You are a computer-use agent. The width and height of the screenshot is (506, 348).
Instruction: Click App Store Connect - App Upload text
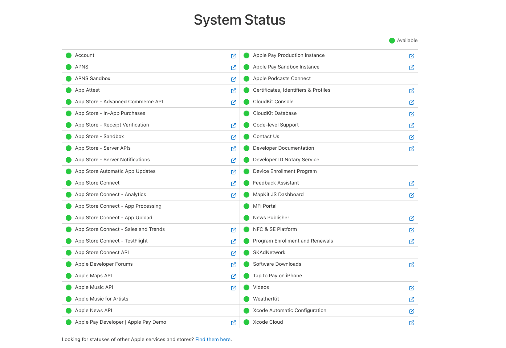[x=114, y=217]
